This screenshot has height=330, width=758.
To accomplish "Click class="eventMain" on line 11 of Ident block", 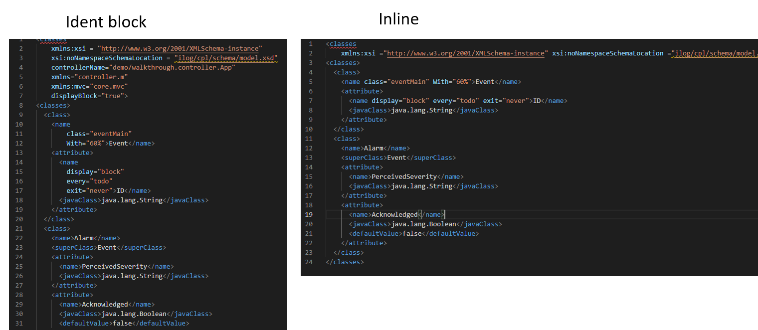I will (99, 134).
